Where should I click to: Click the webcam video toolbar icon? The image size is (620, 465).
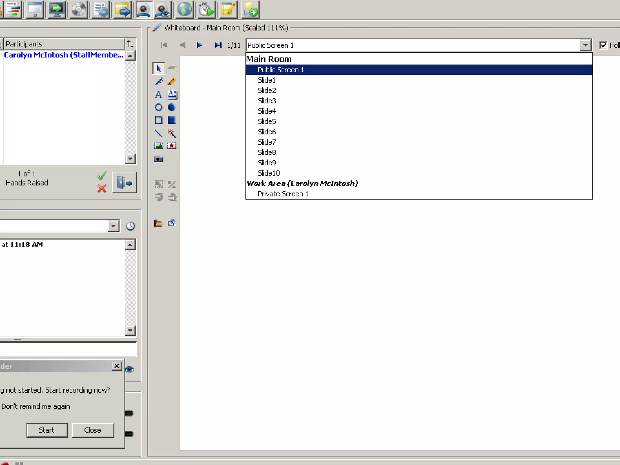[x=143, y=9]
